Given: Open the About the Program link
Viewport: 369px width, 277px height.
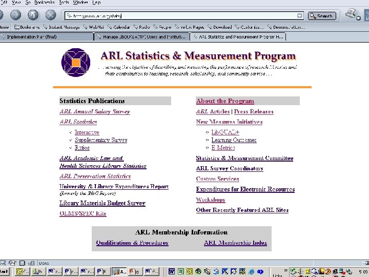Looking at the screenshot, I should (x=225, y=101).
